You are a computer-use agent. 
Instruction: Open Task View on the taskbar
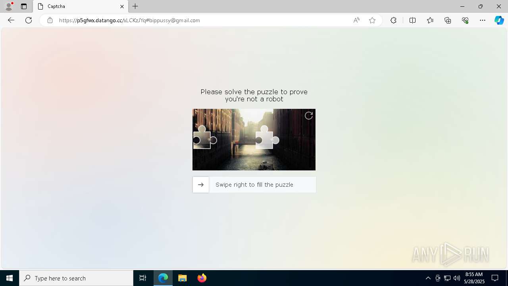pos(143,278)
